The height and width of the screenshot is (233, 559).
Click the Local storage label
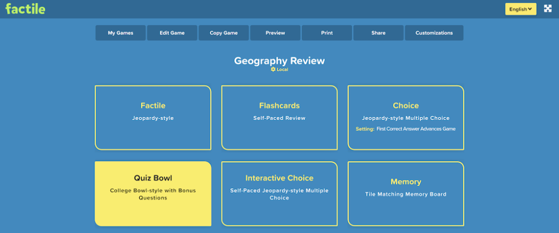click(282, 69)
